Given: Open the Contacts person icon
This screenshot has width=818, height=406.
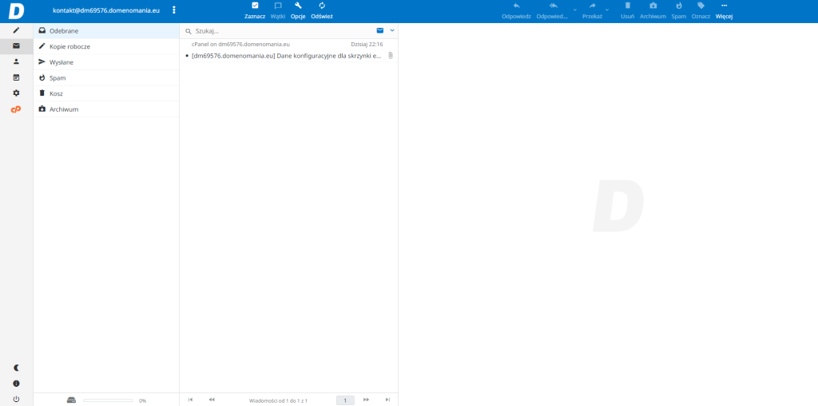Looking at the screenshot, I should [x=16, y=61].
